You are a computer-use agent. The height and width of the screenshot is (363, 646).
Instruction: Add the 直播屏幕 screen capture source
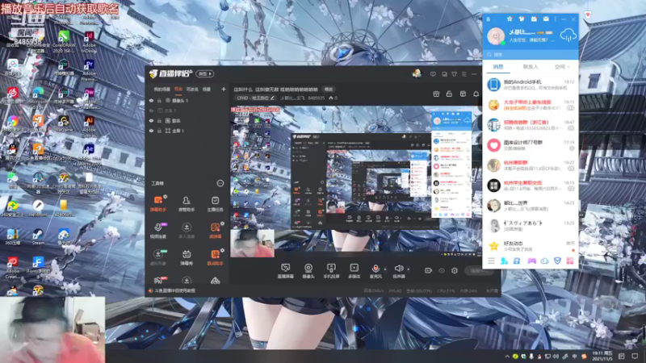[286, 271]
